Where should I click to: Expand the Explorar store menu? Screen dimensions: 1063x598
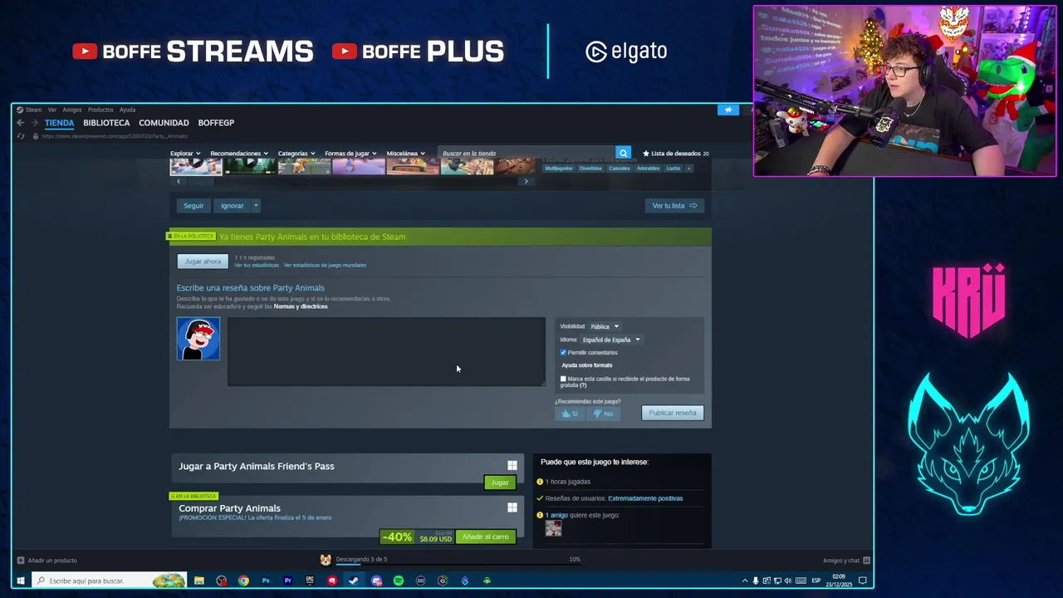(x=185, y=154)
